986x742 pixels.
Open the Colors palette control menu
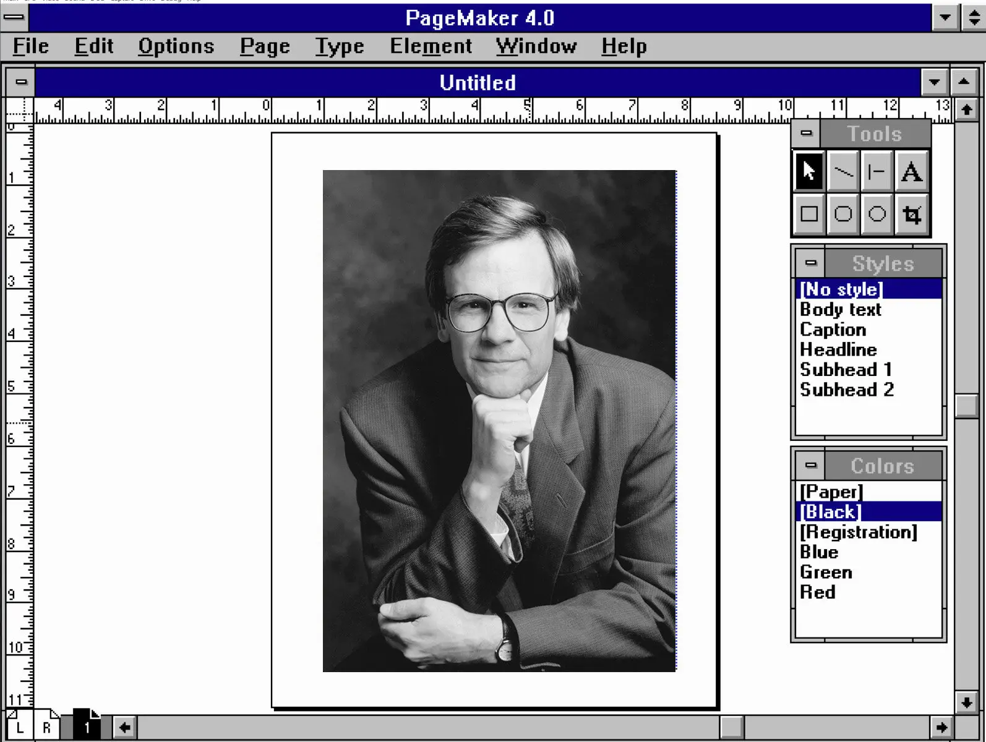(x=810, y=465)
